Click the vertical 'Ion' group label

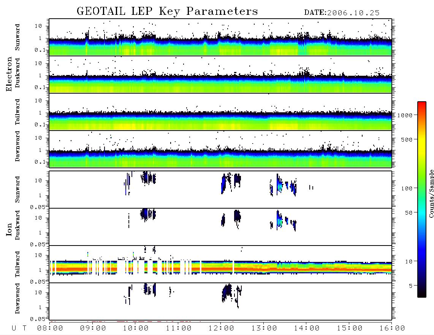click(x=9, y=229)
